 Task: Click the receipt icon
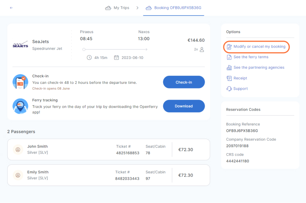point(229,78)
